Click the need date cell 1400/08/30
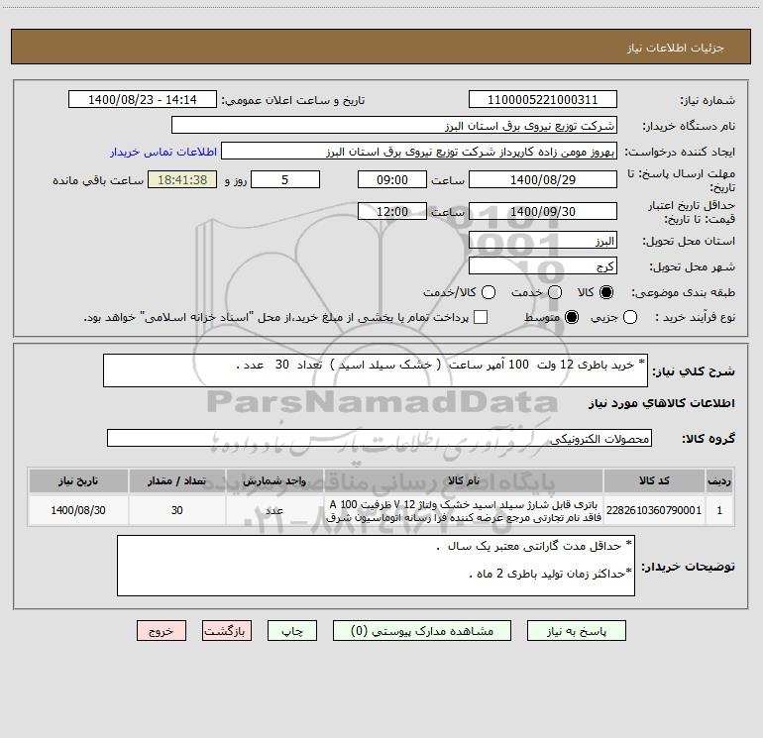This screenshot has height=738, width=763. (x=78, y=510)
